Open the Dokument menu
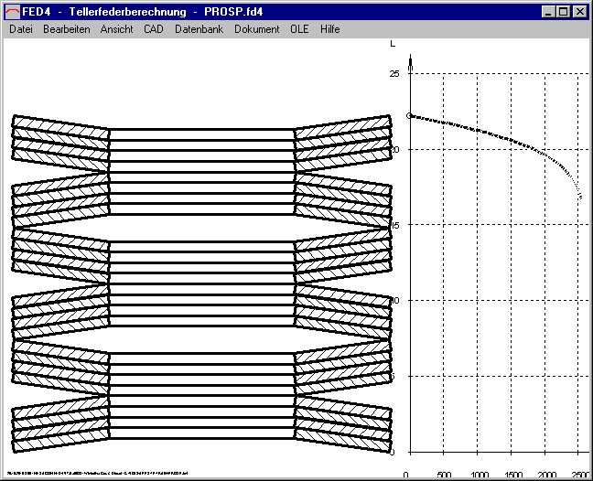The height and width of the screenshot is (481, 593). click(256, 29)
